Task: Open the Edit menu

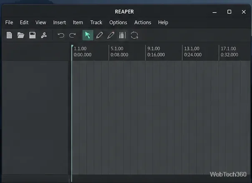Action: click(24, 22)
